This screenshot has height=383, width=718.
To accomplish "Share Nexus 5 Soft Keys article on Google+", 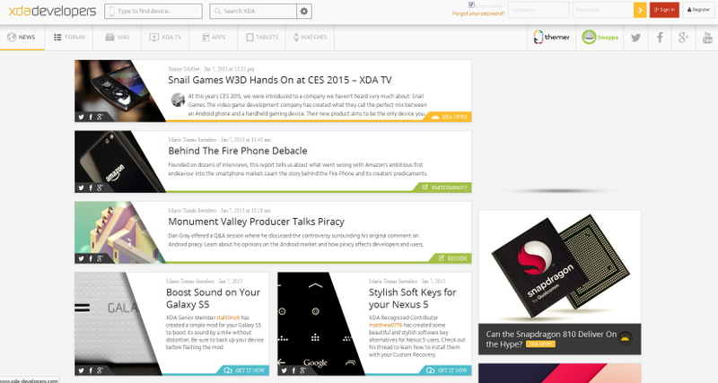I will point(302,370).
